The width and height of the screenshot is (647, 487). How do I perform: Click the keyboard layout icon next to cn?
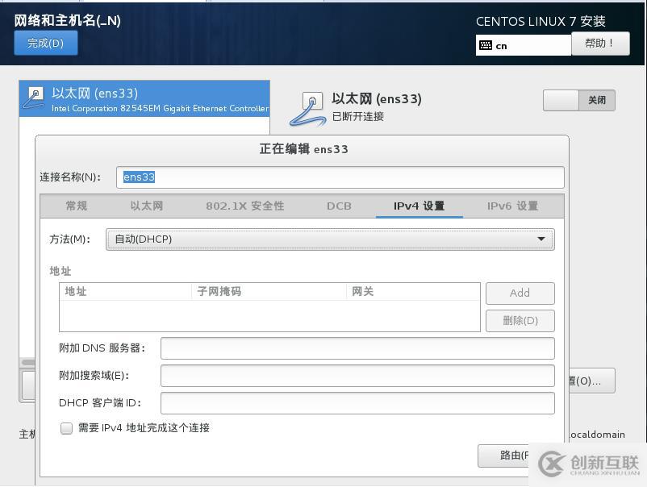point(487,45)
